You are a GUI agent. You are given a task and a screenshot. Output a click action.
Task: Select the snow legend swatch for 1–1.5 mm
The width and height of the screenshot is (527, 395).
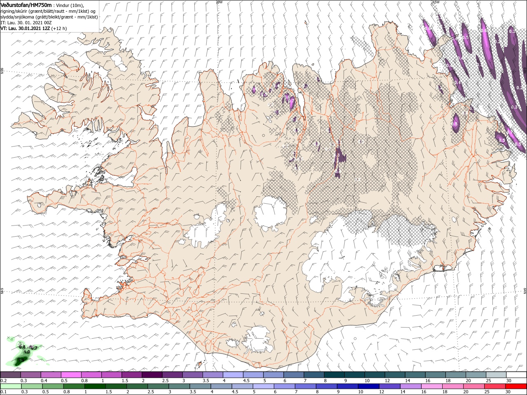click(111, 374)
